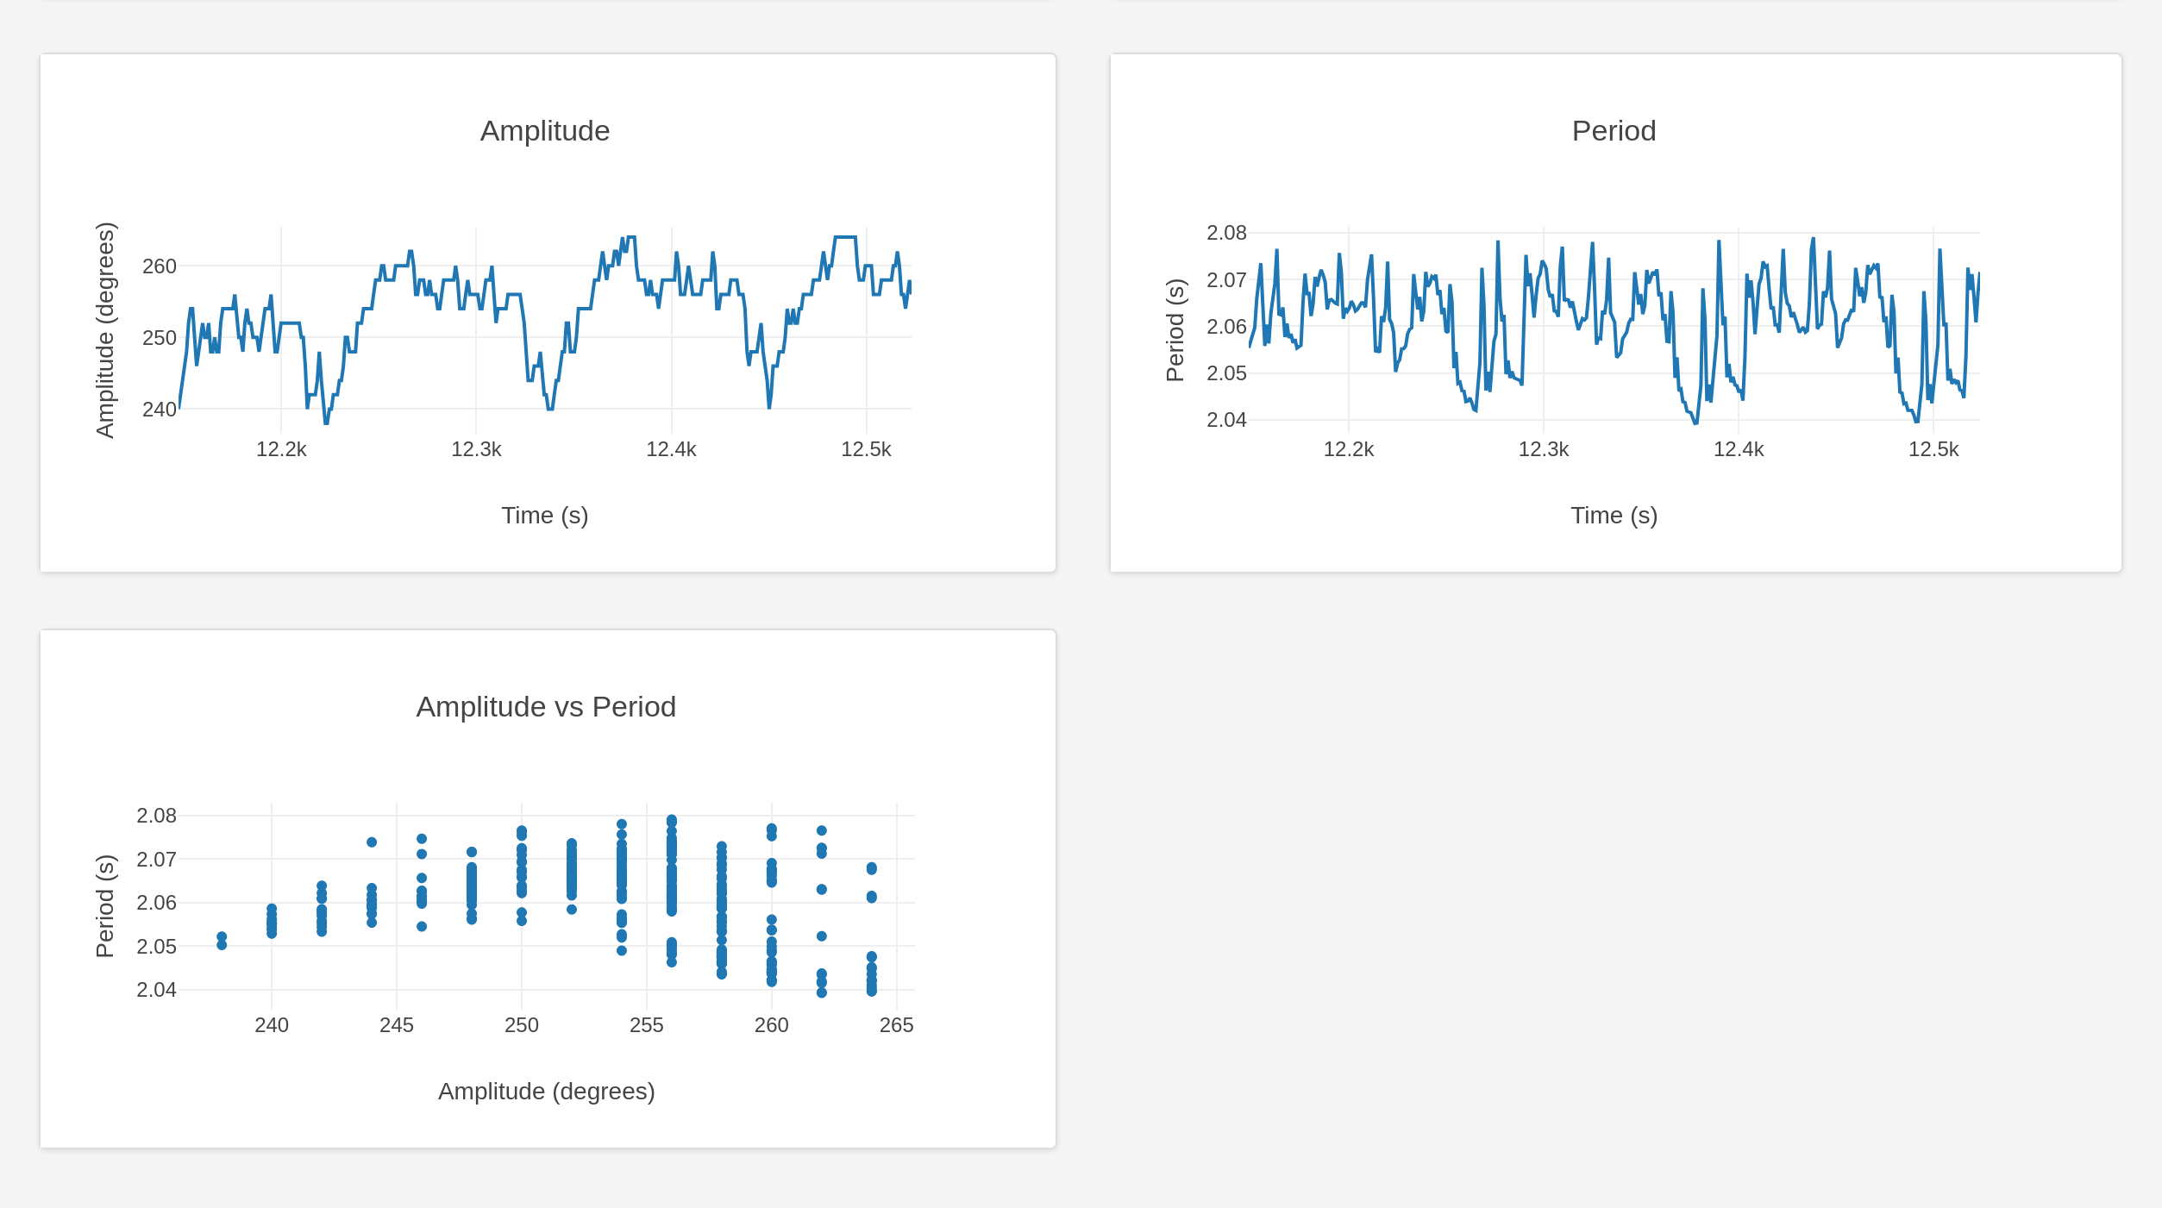Click the 12.5k tick in Period chart

point(1933,449)
